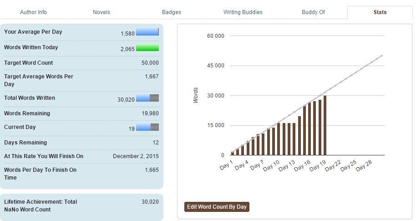
Task: Click the Stats tab
Action: (x=380, y=12)
